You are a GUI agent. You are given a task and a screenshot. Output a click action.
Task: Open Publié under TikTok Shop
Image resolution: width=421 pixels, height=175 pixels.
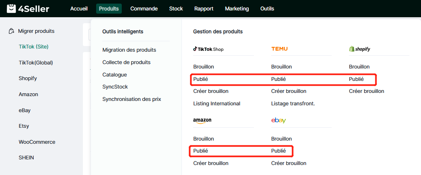(x=201, y=79)
